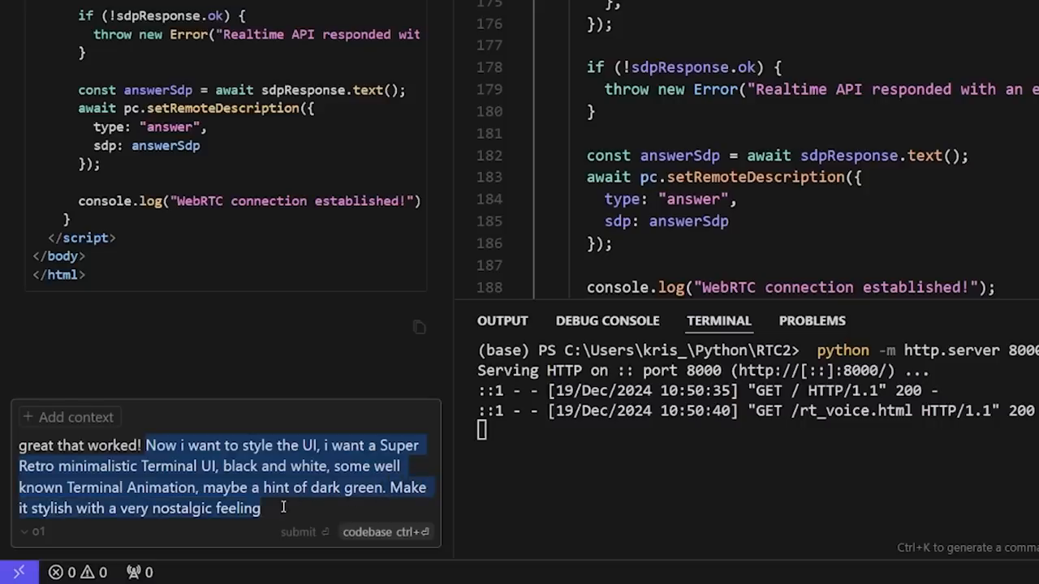Click the '</html>' tag in chat code
Viewport: 1039px width, 584px height.
pos(58,274)
